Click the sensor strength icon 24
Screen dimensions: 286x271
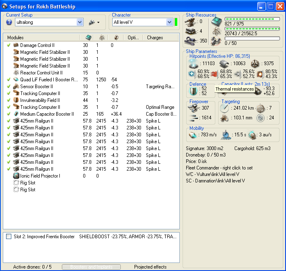[260, 118]
